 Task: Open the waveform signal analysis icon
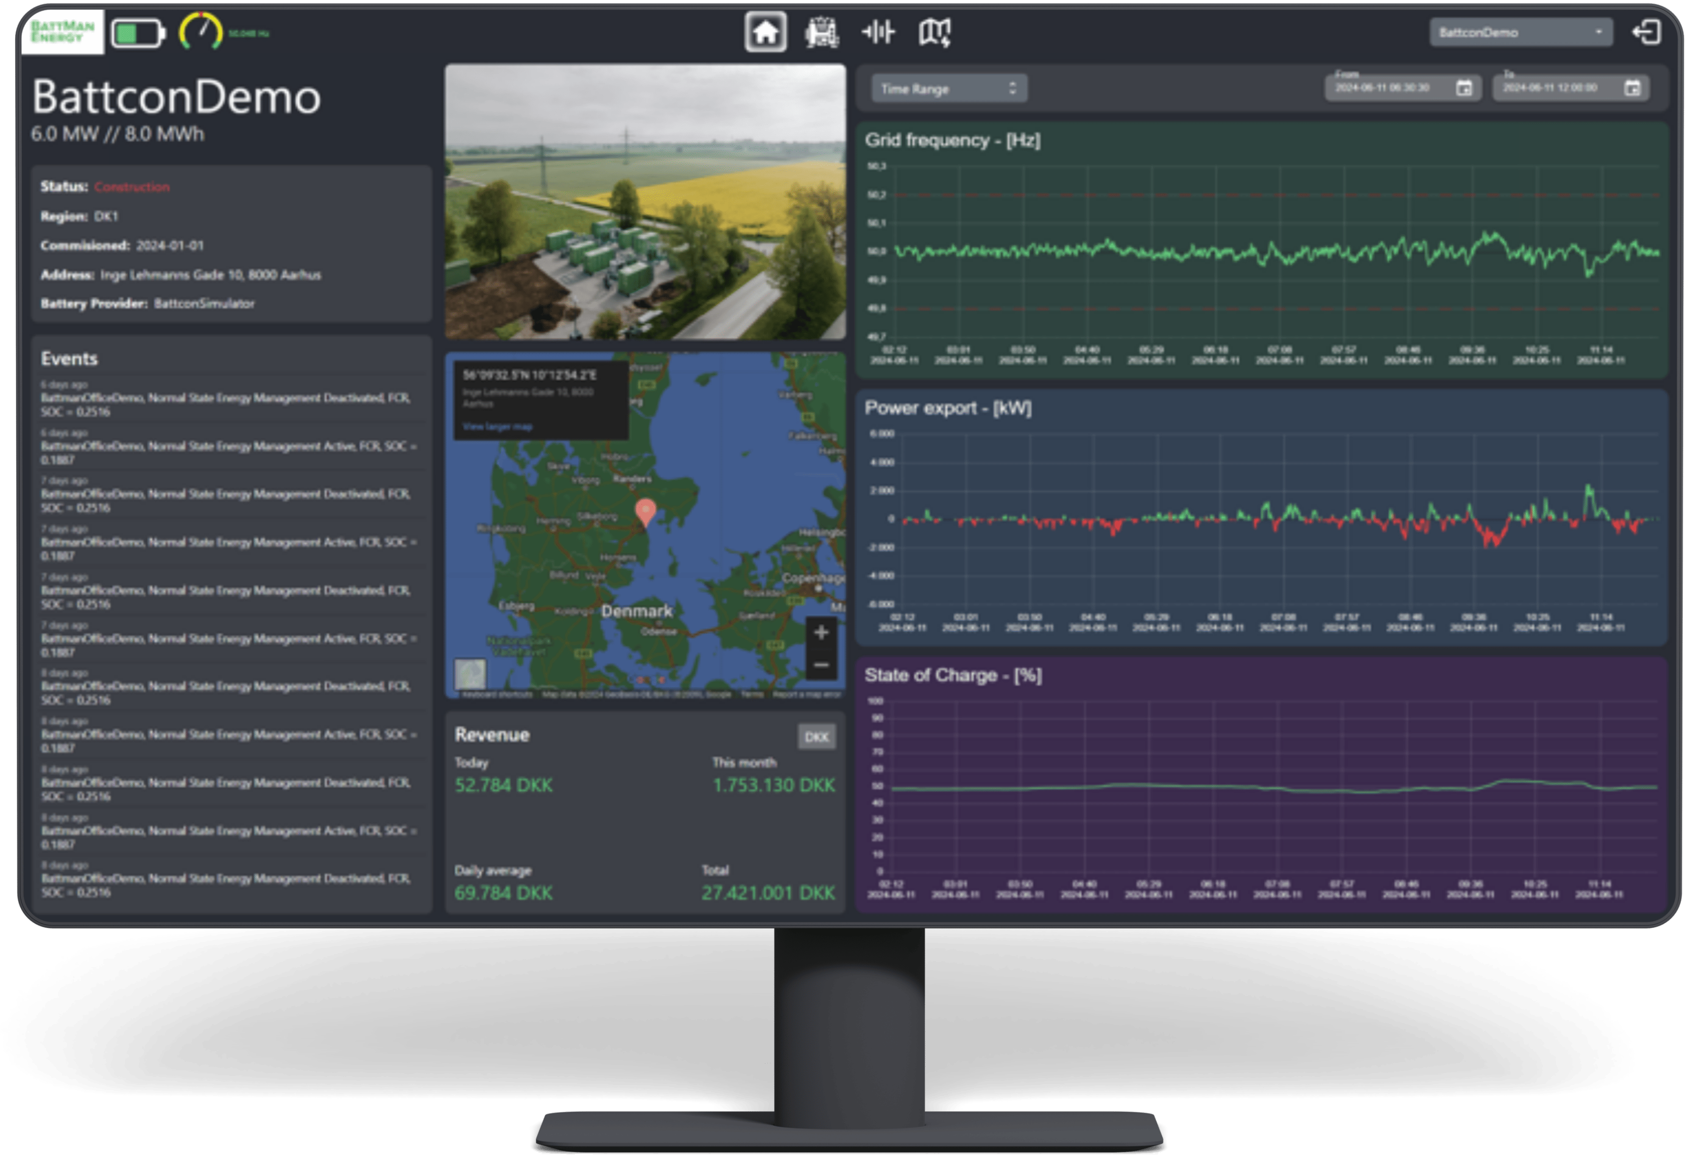coord(878,32)
